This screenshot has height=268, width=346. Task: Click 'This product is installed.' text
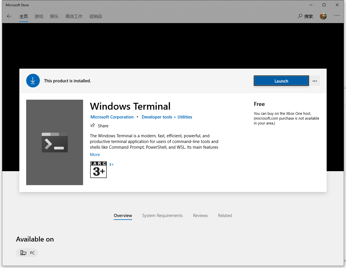[67, 81]
